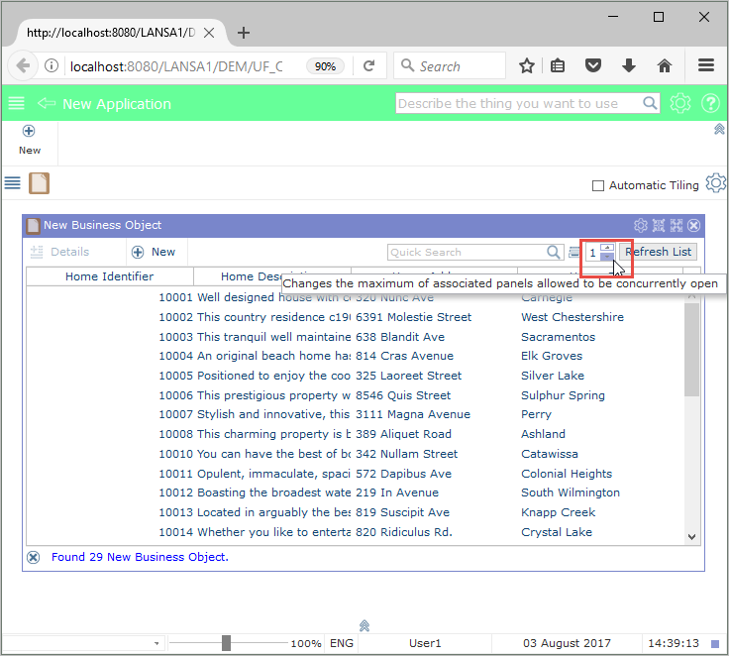Click the Details toolbar button
Screen dimensions: 729x656
59,252
